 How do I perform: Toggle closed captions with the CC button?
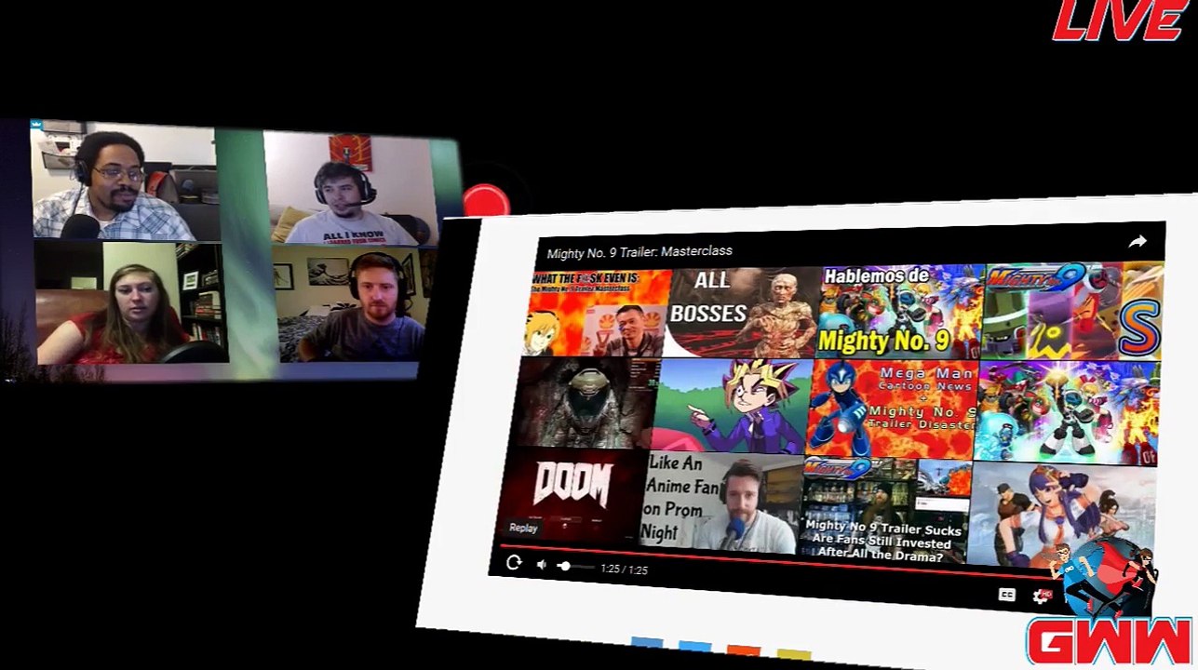1006,595
